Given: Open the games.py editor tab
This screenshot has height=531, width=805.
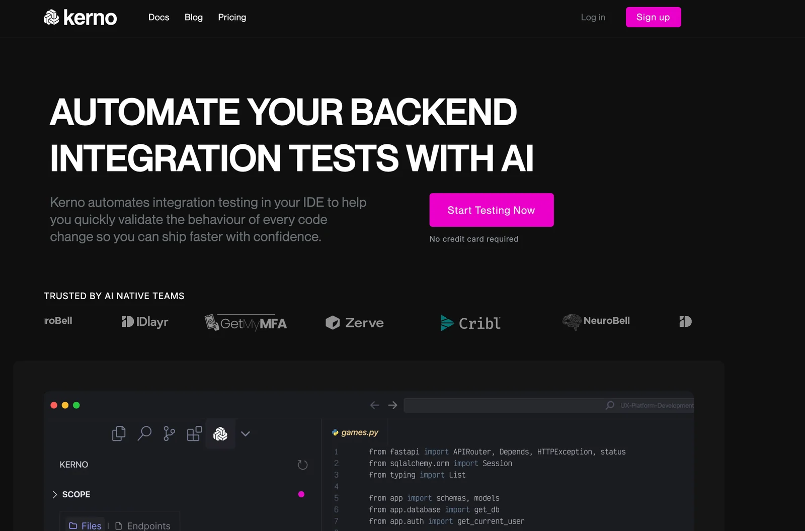Looking at the screenshot, I should pos(355,432).
